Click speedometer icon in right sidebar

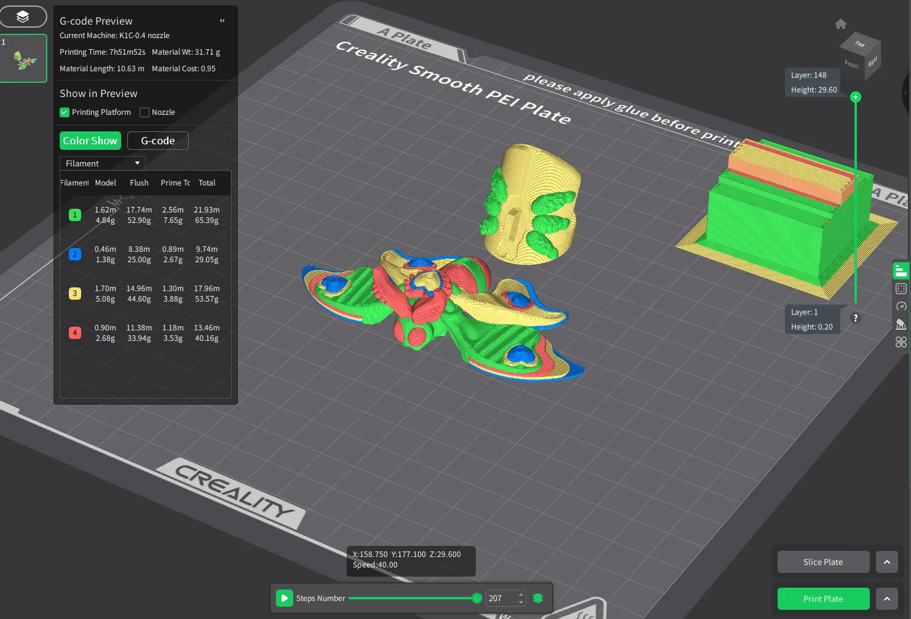tap(901, 306)
